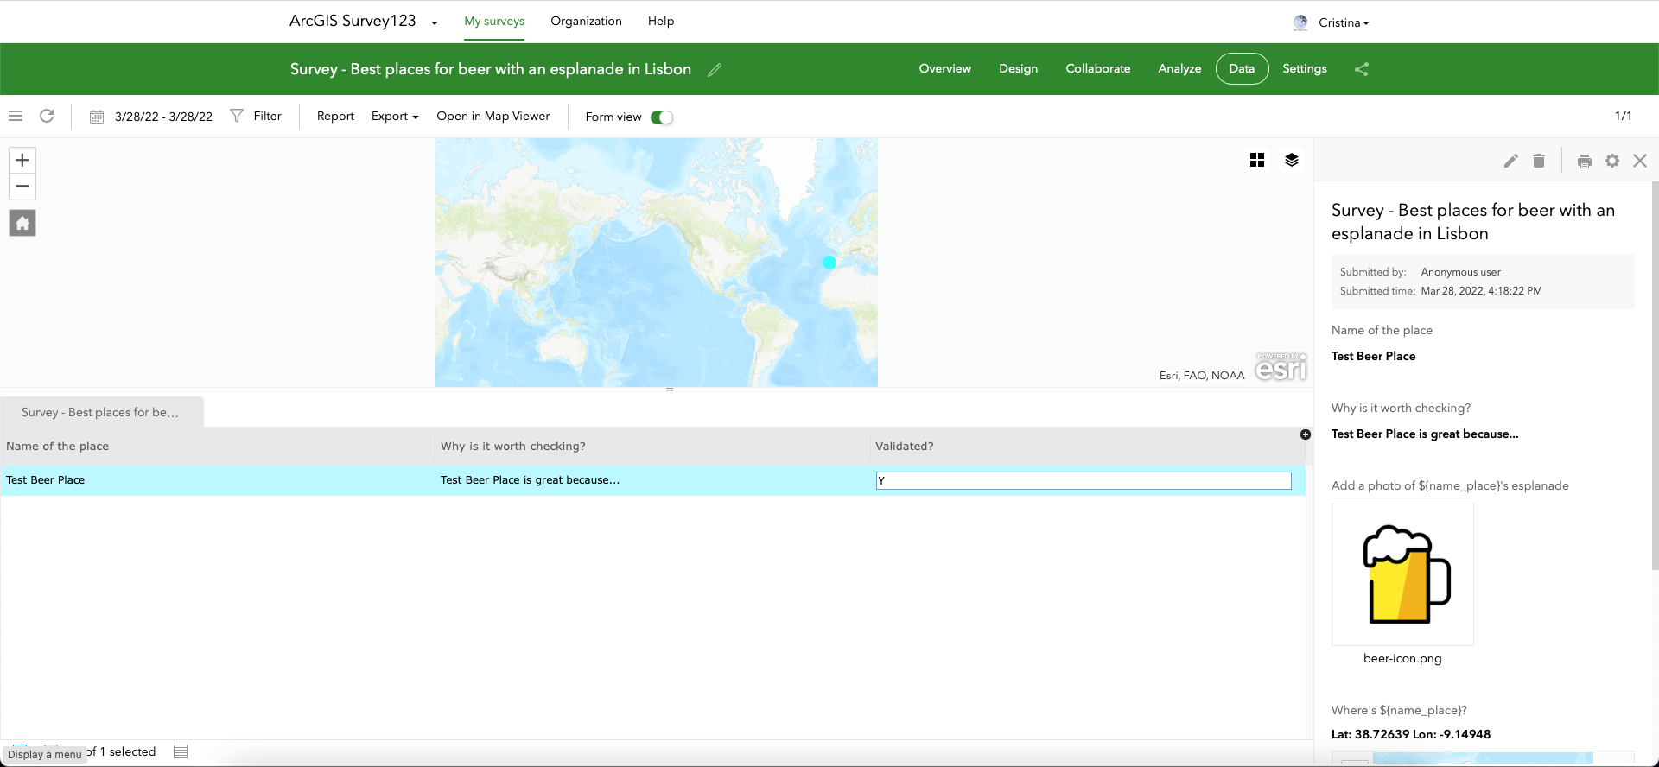Open the survey Settings tab

point(1304,68)
